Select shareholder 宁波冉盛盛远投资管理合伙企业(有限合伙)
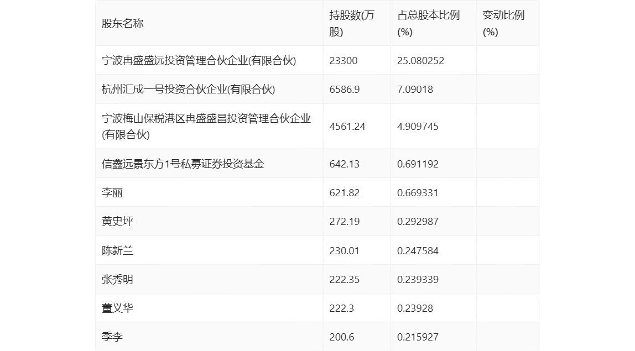Image resolution: width=635 pixels, height=351 pixels. click(199, 61)
